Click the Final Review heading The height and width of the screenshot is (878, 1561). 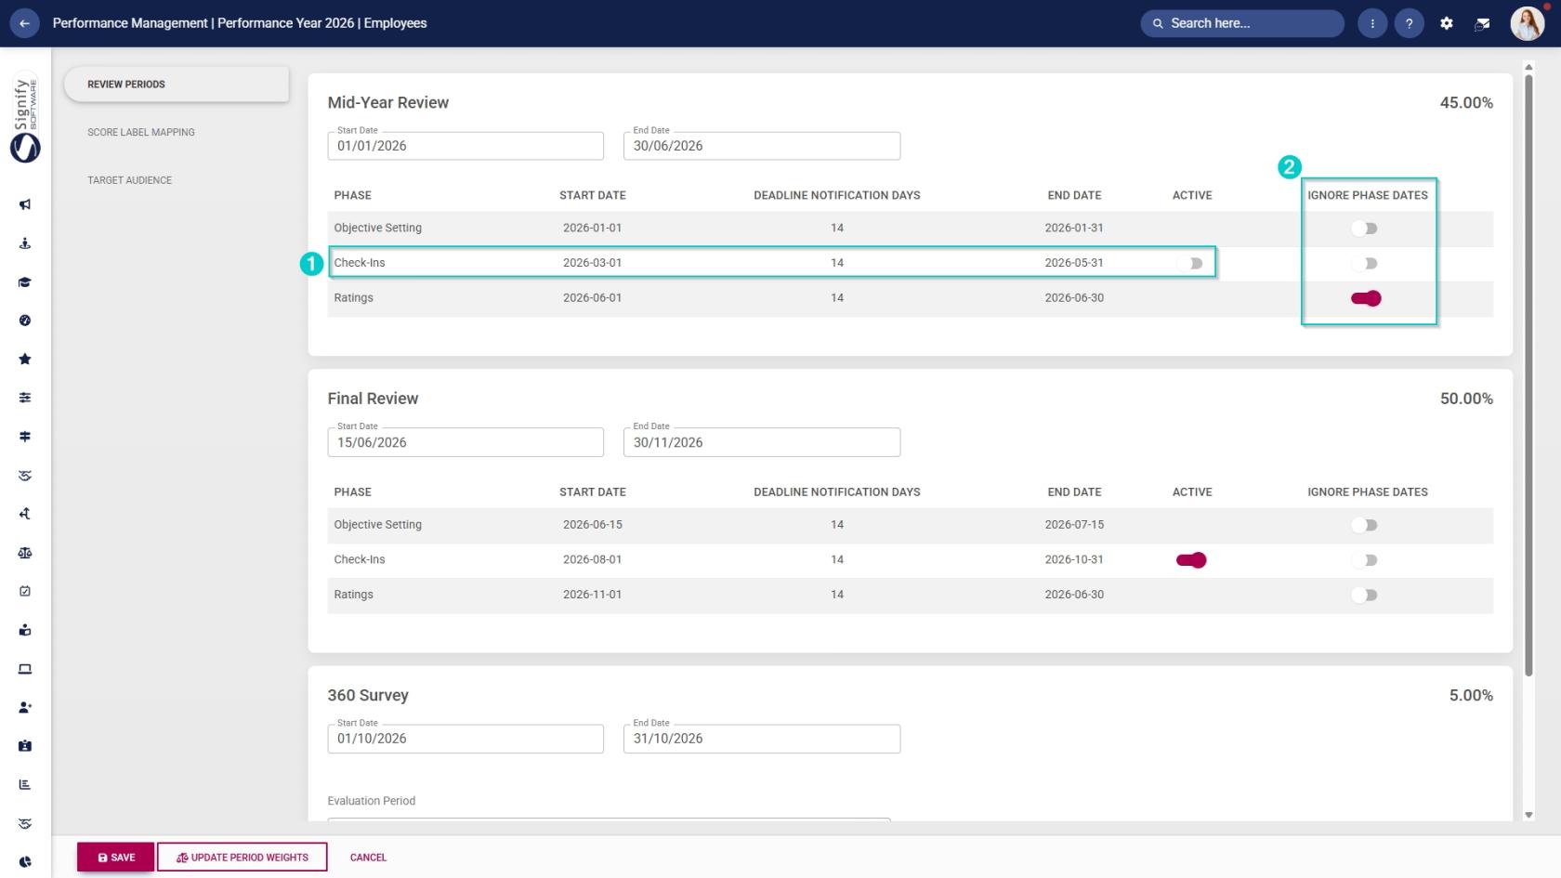pyautogui.click(x=373, y=399)
